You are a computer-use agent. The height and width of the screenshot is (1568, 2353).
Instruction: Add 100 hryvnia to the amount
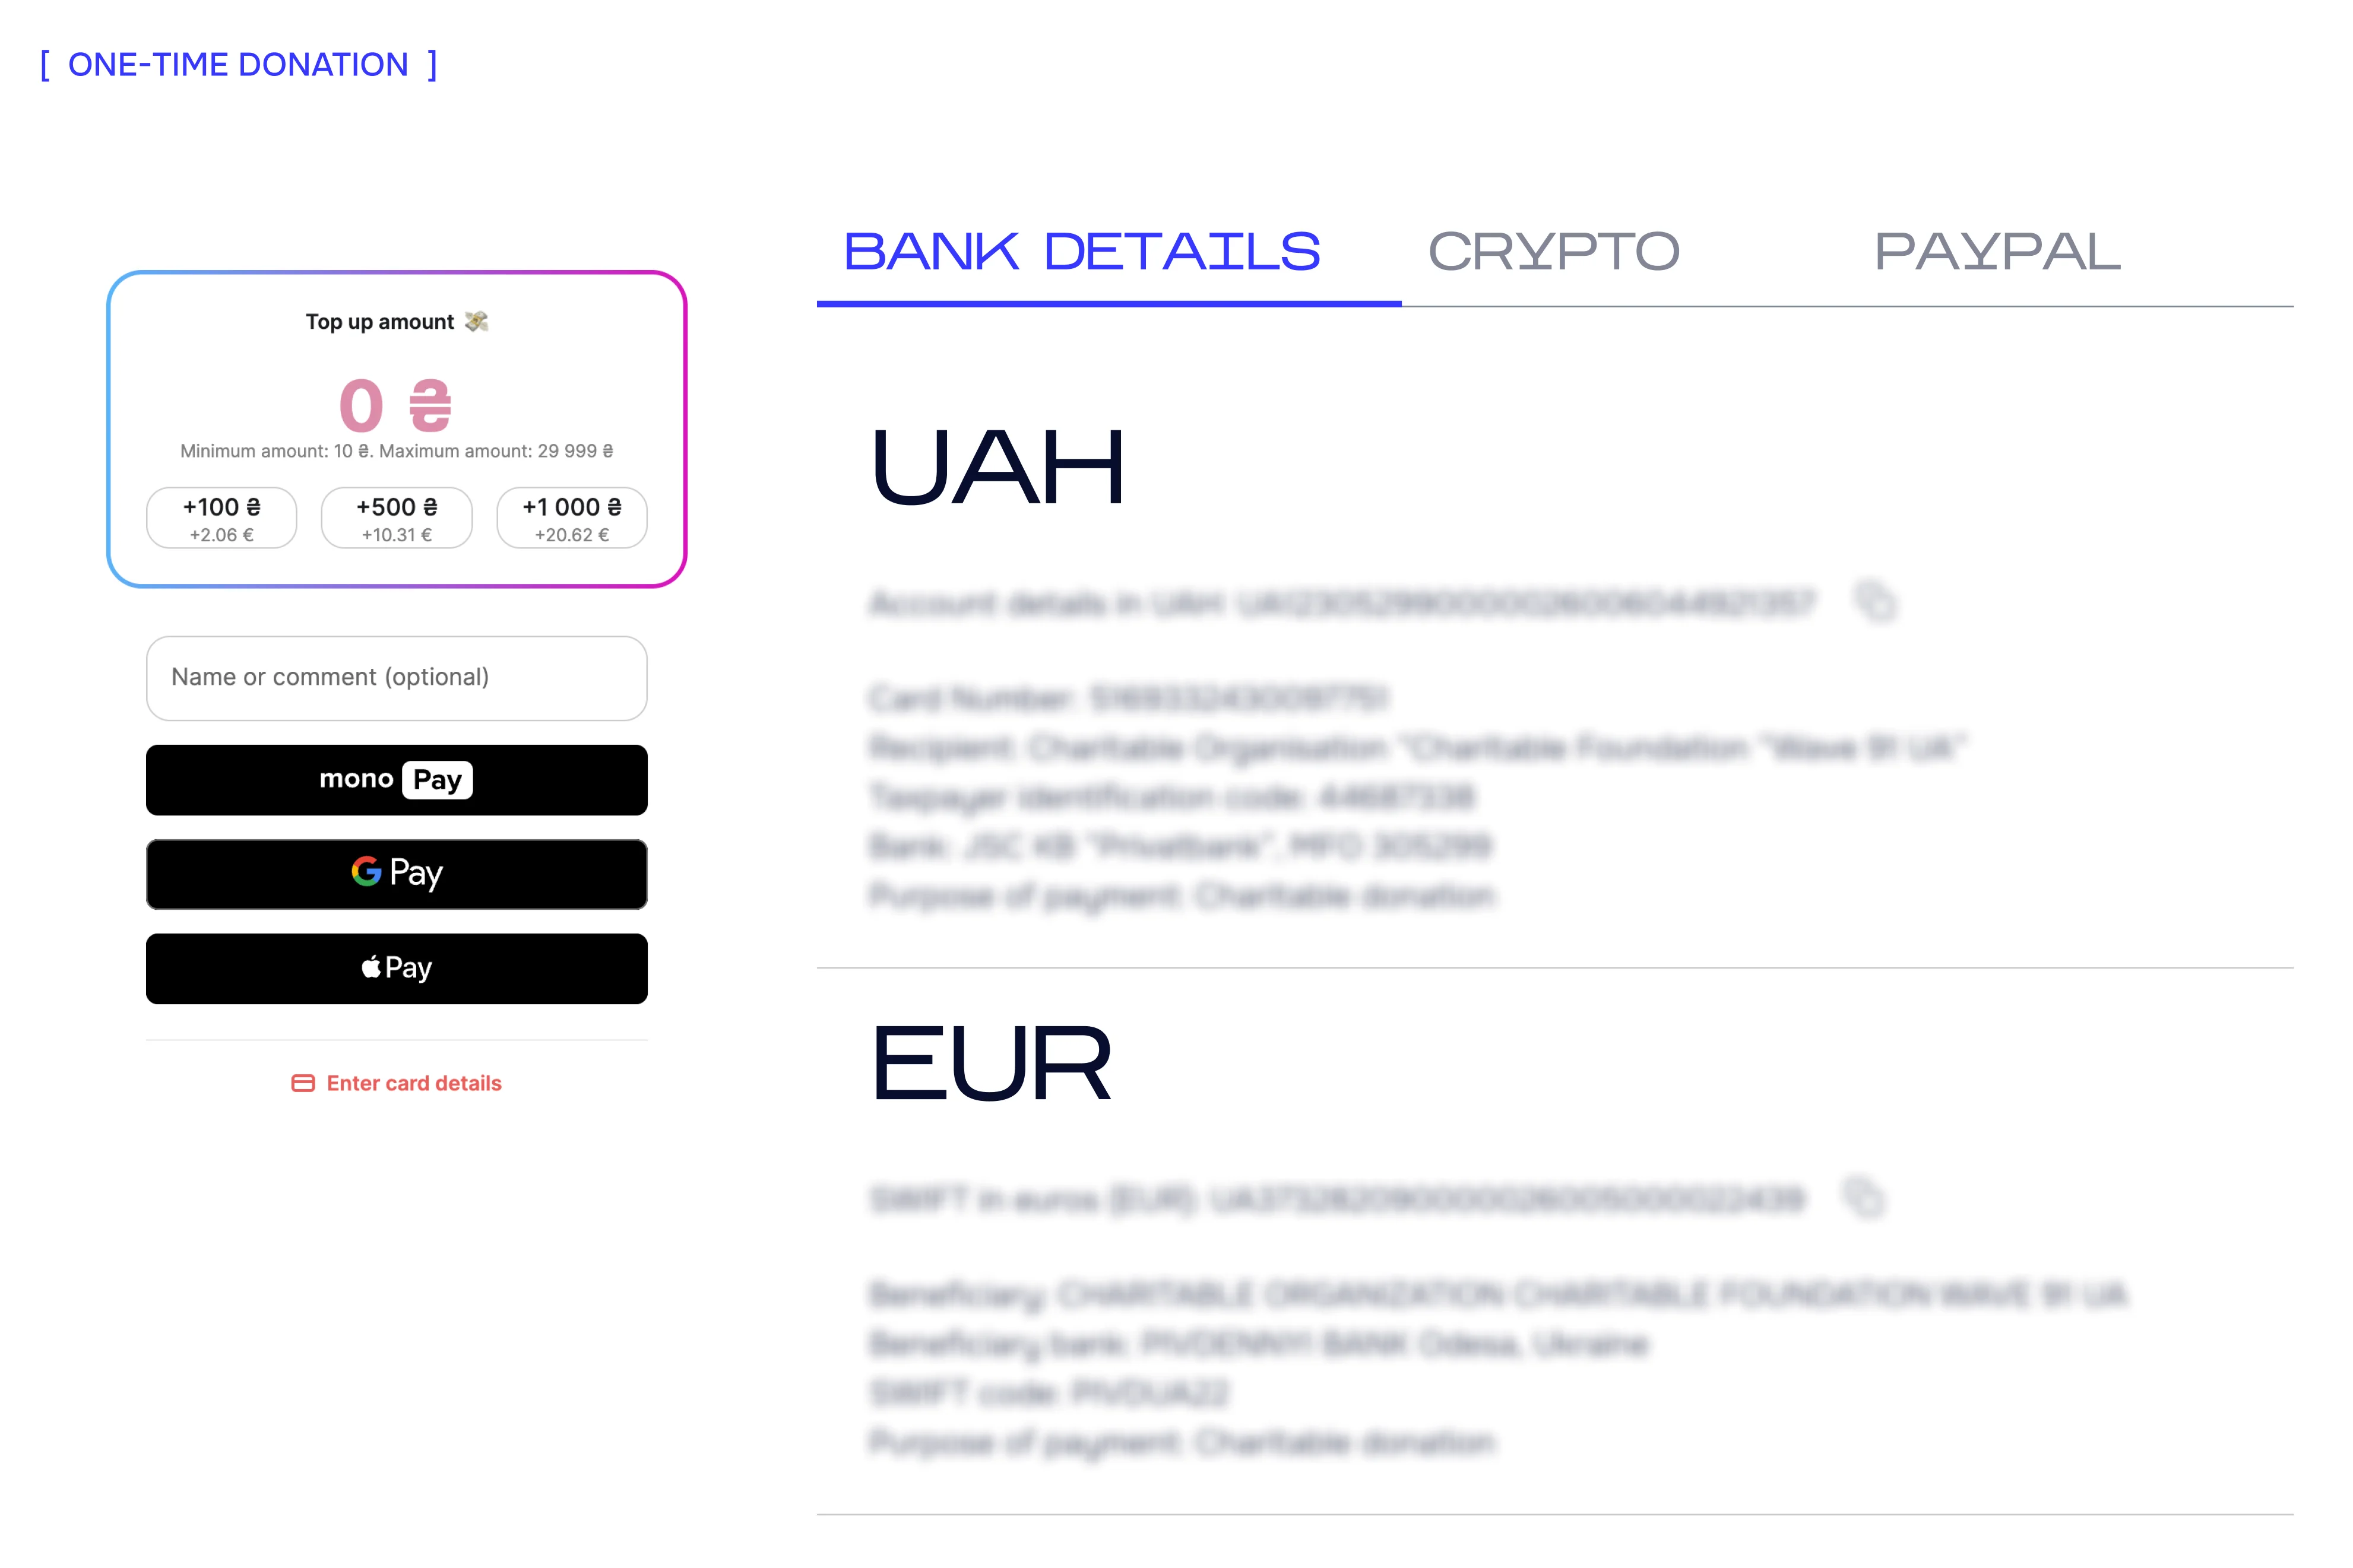pos(221,518)
